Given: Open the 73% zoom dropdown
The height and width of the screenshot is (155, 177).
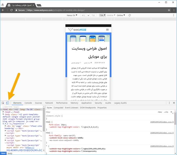Looking at the screenshot, I should 102,15.
